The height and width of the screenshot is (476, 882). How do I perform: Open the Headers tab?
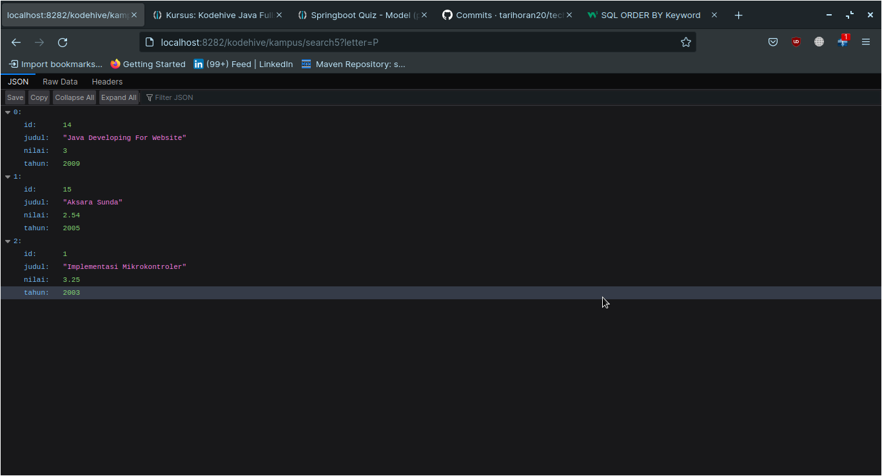click(x=107, y=81)
